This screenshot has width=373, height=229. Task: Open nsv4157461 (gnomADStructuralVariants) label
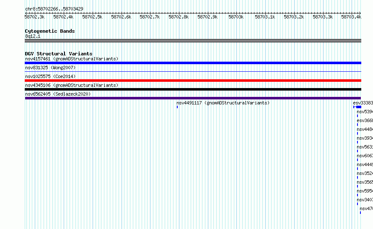coord(72,59)
